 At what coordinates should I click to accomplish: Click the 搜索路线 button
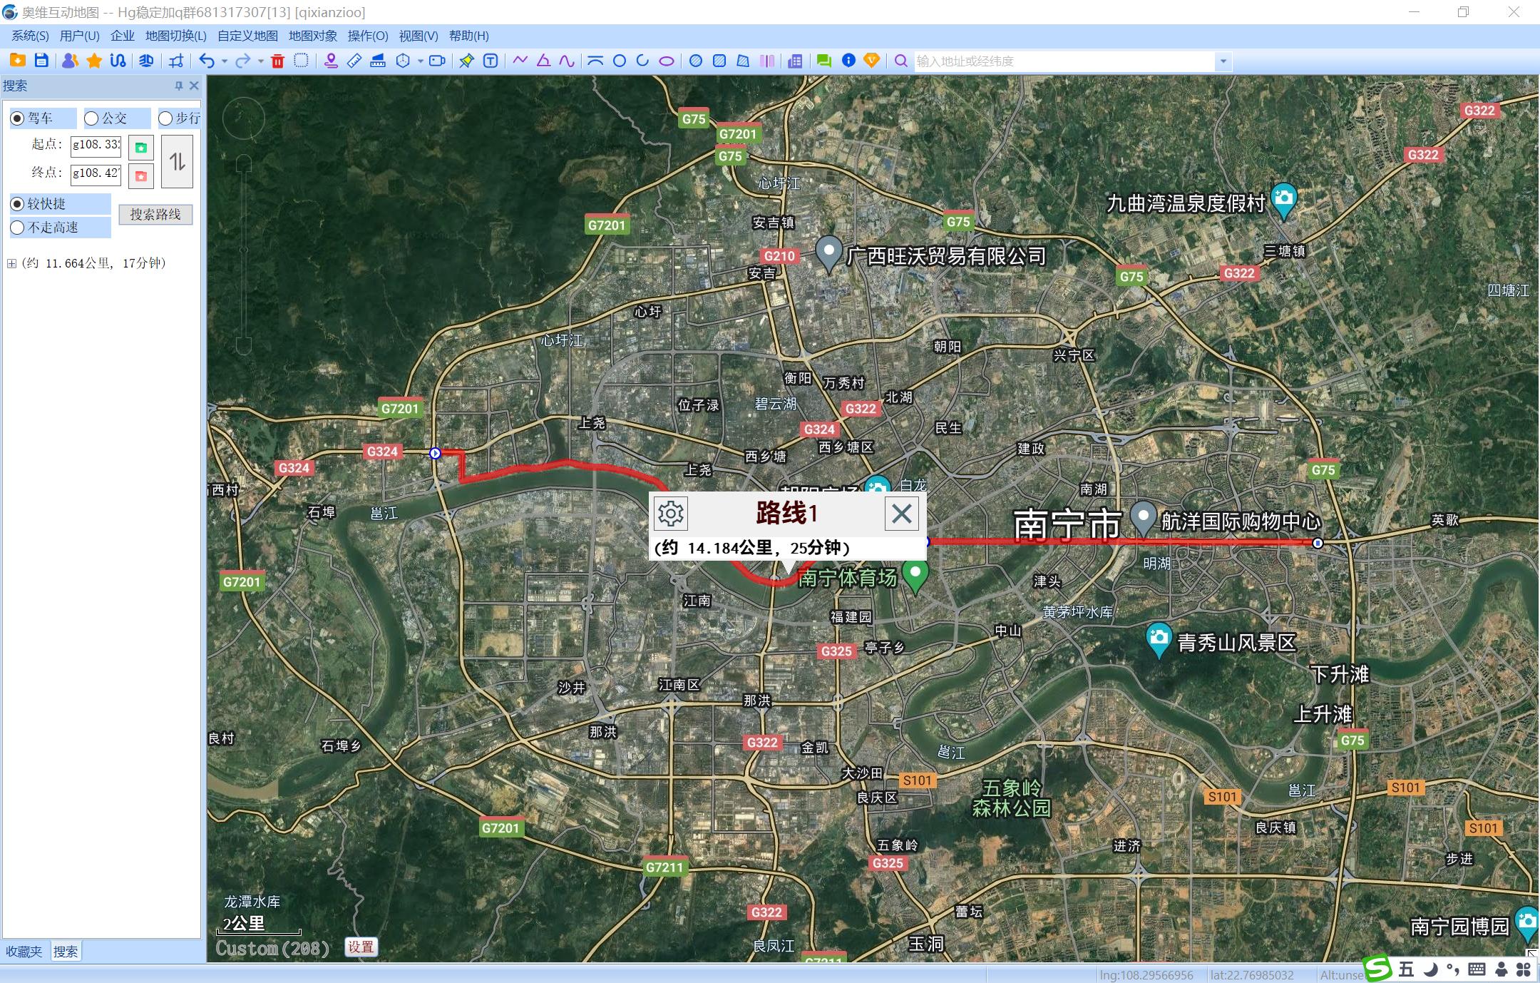[x=155, y=215]
